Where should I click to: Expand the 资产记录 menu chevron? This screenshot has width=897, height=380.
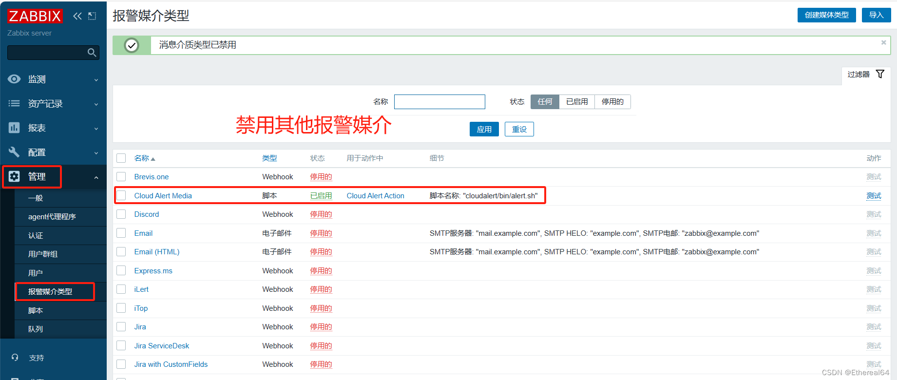tap(96, 104)
